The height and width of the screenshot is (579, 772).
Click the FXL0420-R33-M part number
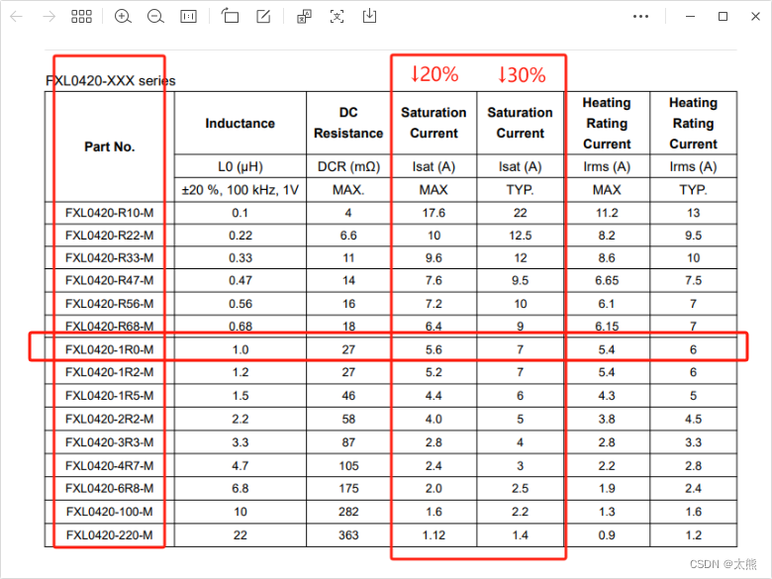[x=109, y=258]
